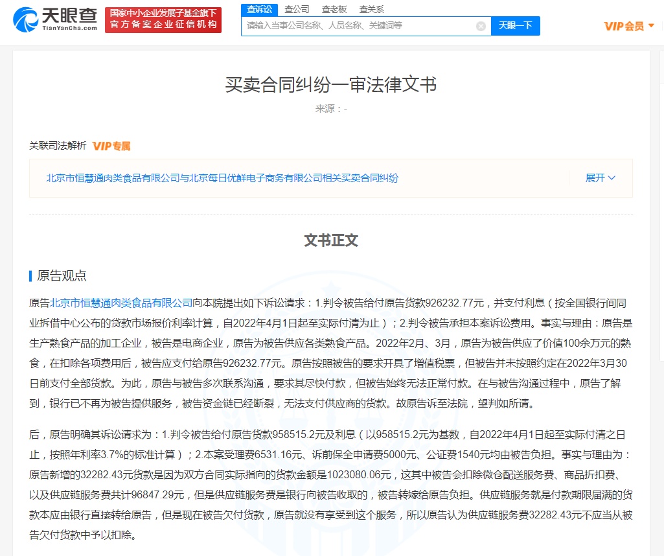This screenshot has height=556, width=664.
Task: Click the 天眼一下 search button
Action: coord(516,26)
